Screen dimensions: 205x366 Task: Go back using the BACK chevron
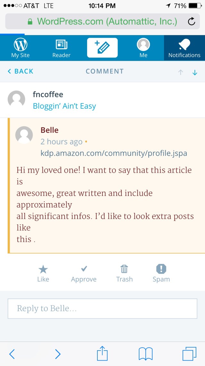pyautogui.click(x=20, y=71)
